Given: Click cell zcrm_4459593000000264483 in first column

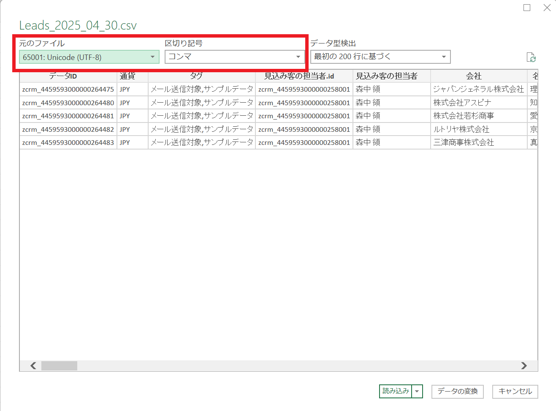Looking at the screenshot, I should tap(68, 142).
